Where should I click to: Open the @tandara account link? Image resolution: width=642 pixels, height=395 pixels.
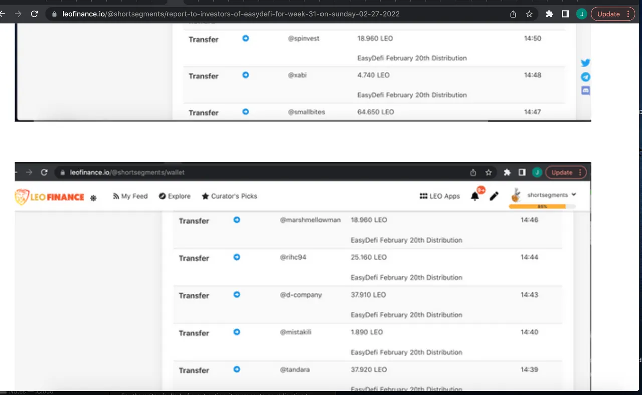click(295, 370)
